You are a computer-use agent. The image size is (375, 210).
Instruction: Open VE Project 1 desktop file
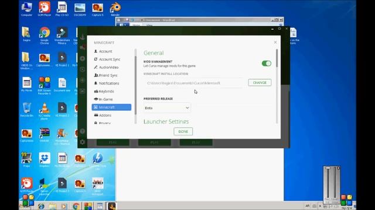click(62, 60)
